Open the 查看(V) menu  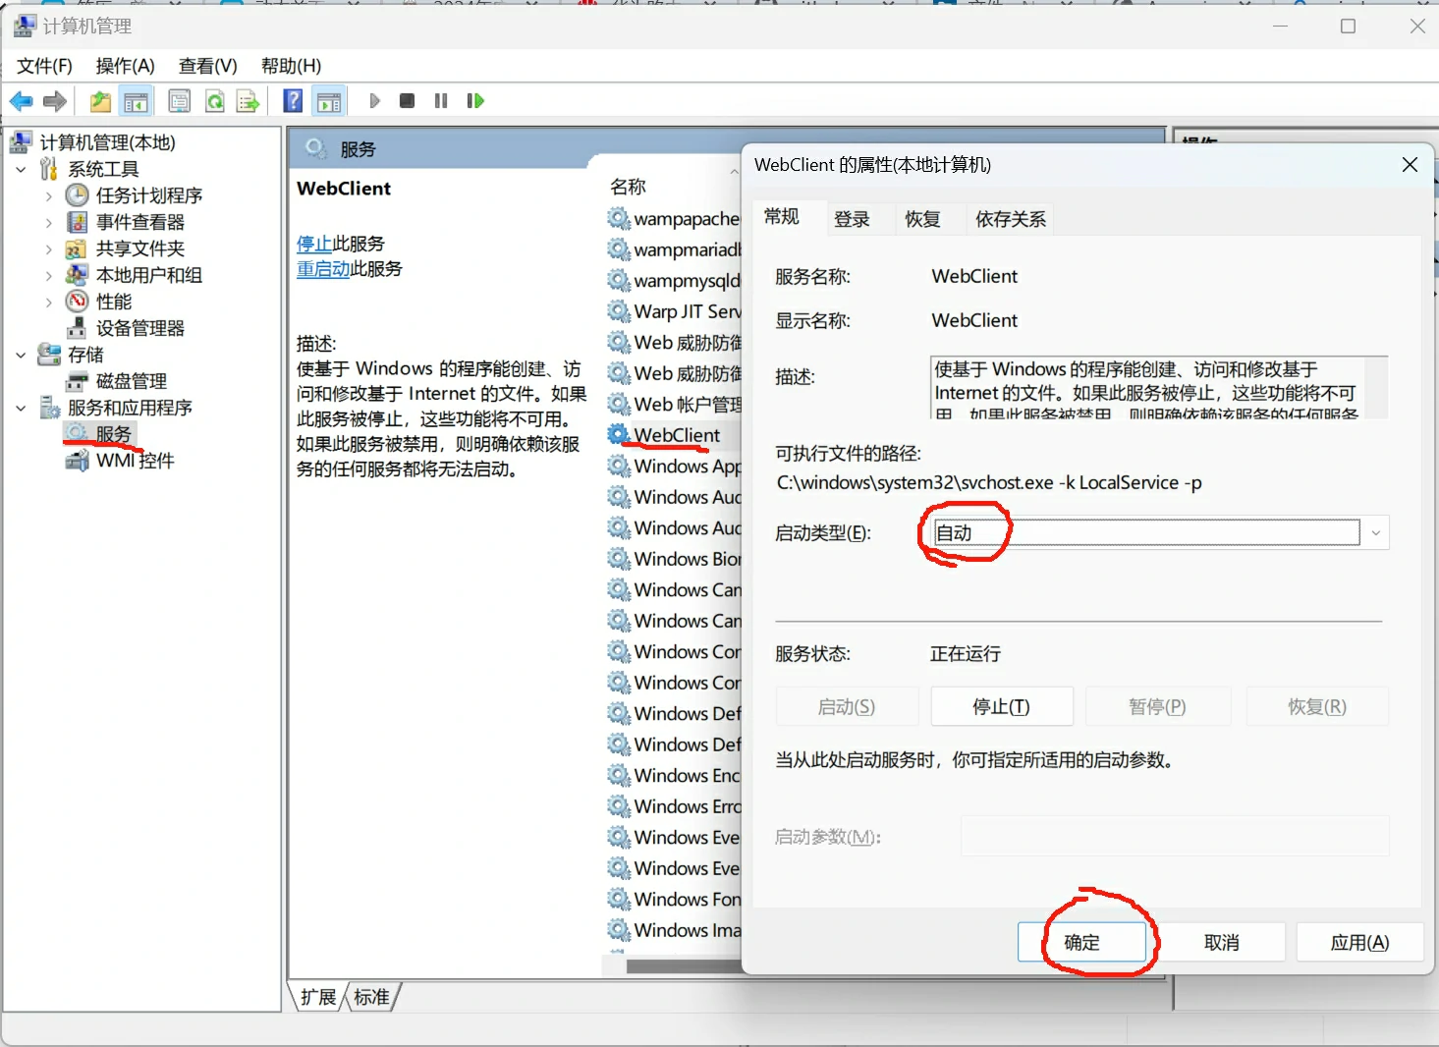(208, 66)
